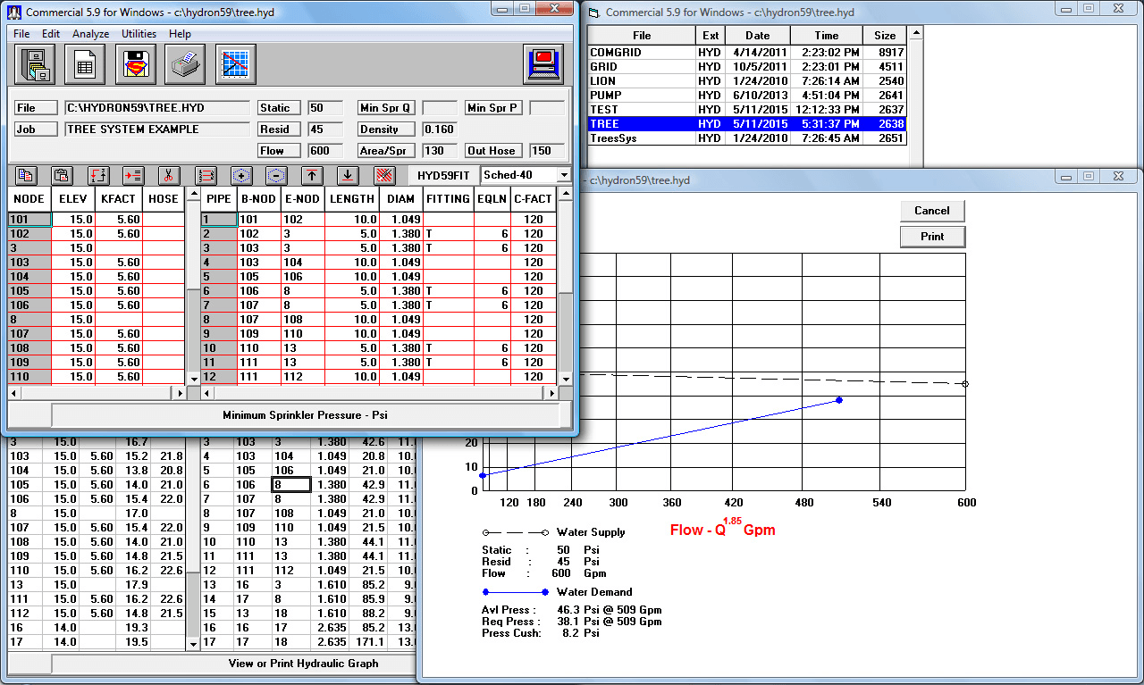Click the down arrow icon on the grid toolbar
The height and width of the screenshot is (685, 1144).
pyautogui.click(x=349, y=175)
